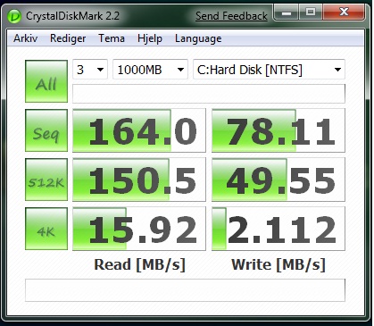374x326 pixels.
Task: Select the 4K write result 2.112
Action: [x=278, y=229]
